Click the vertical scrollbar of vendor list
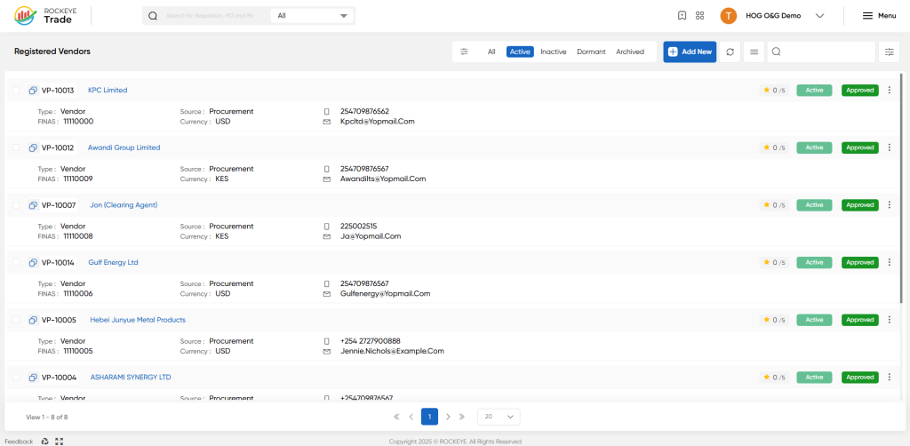The height and width of the screenshot is (446, 910). [x=901, y=188]
